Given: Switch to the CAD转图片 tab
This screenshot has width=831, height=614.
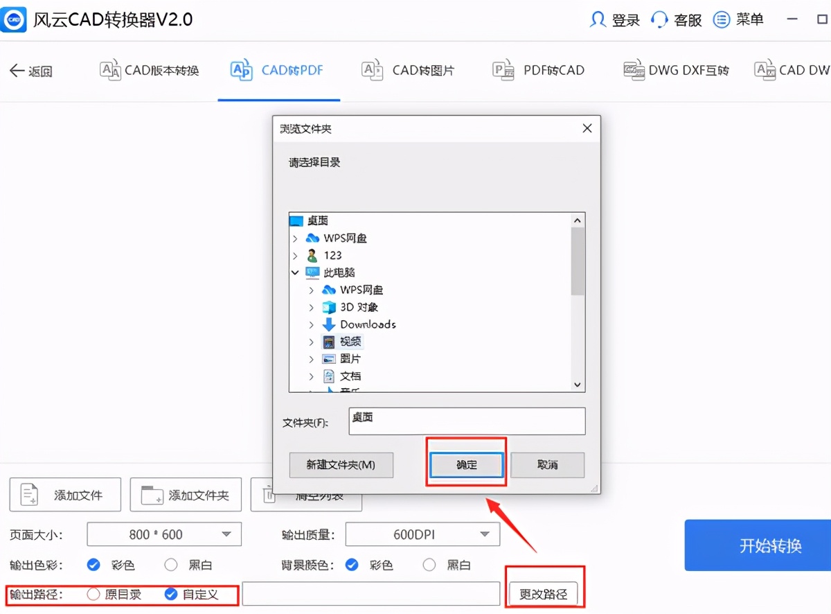Looking at the screenshot, I should pyautogui.click(x=409, y=70).
